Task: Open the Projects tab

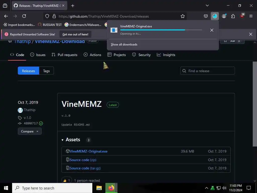Action: point(116,55)
